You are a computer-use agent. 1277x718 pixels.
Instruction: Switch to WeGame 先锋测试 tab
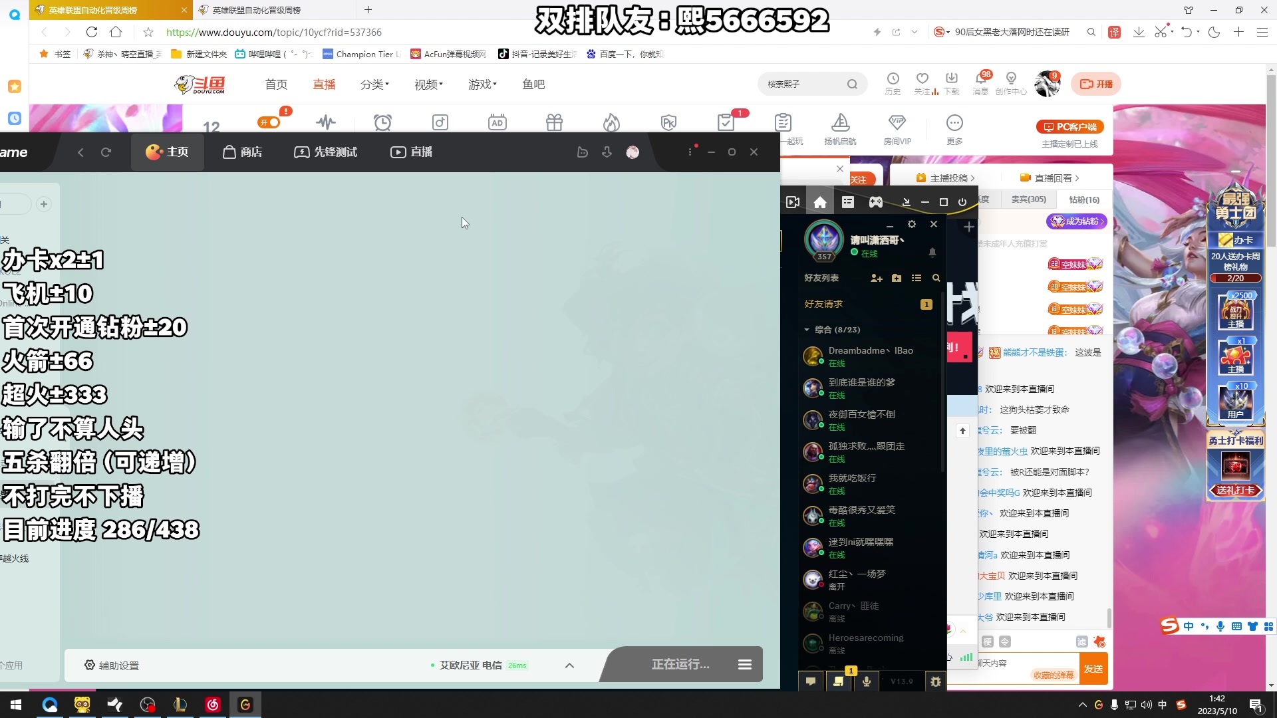[325, 152]
